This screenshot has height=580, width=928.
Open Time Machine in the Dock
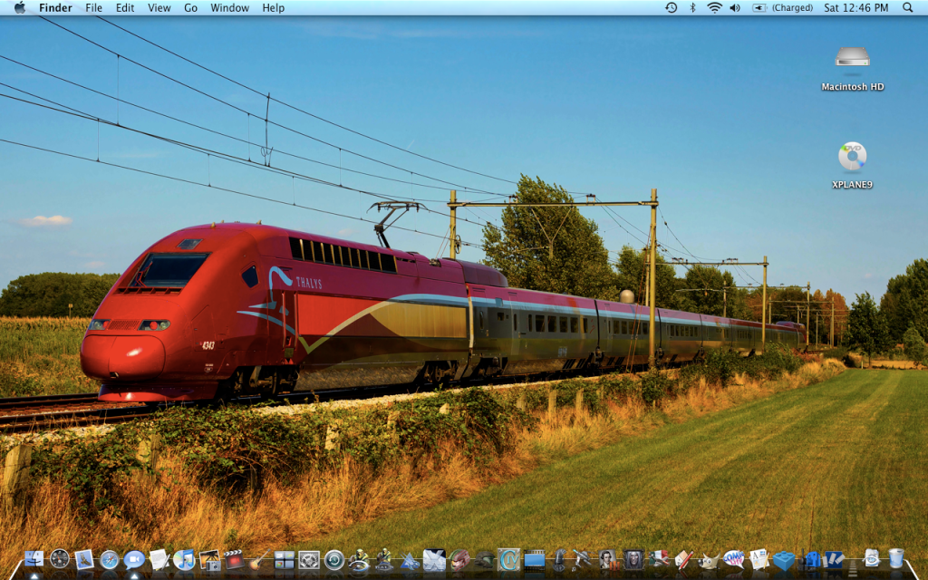(334, 559)
